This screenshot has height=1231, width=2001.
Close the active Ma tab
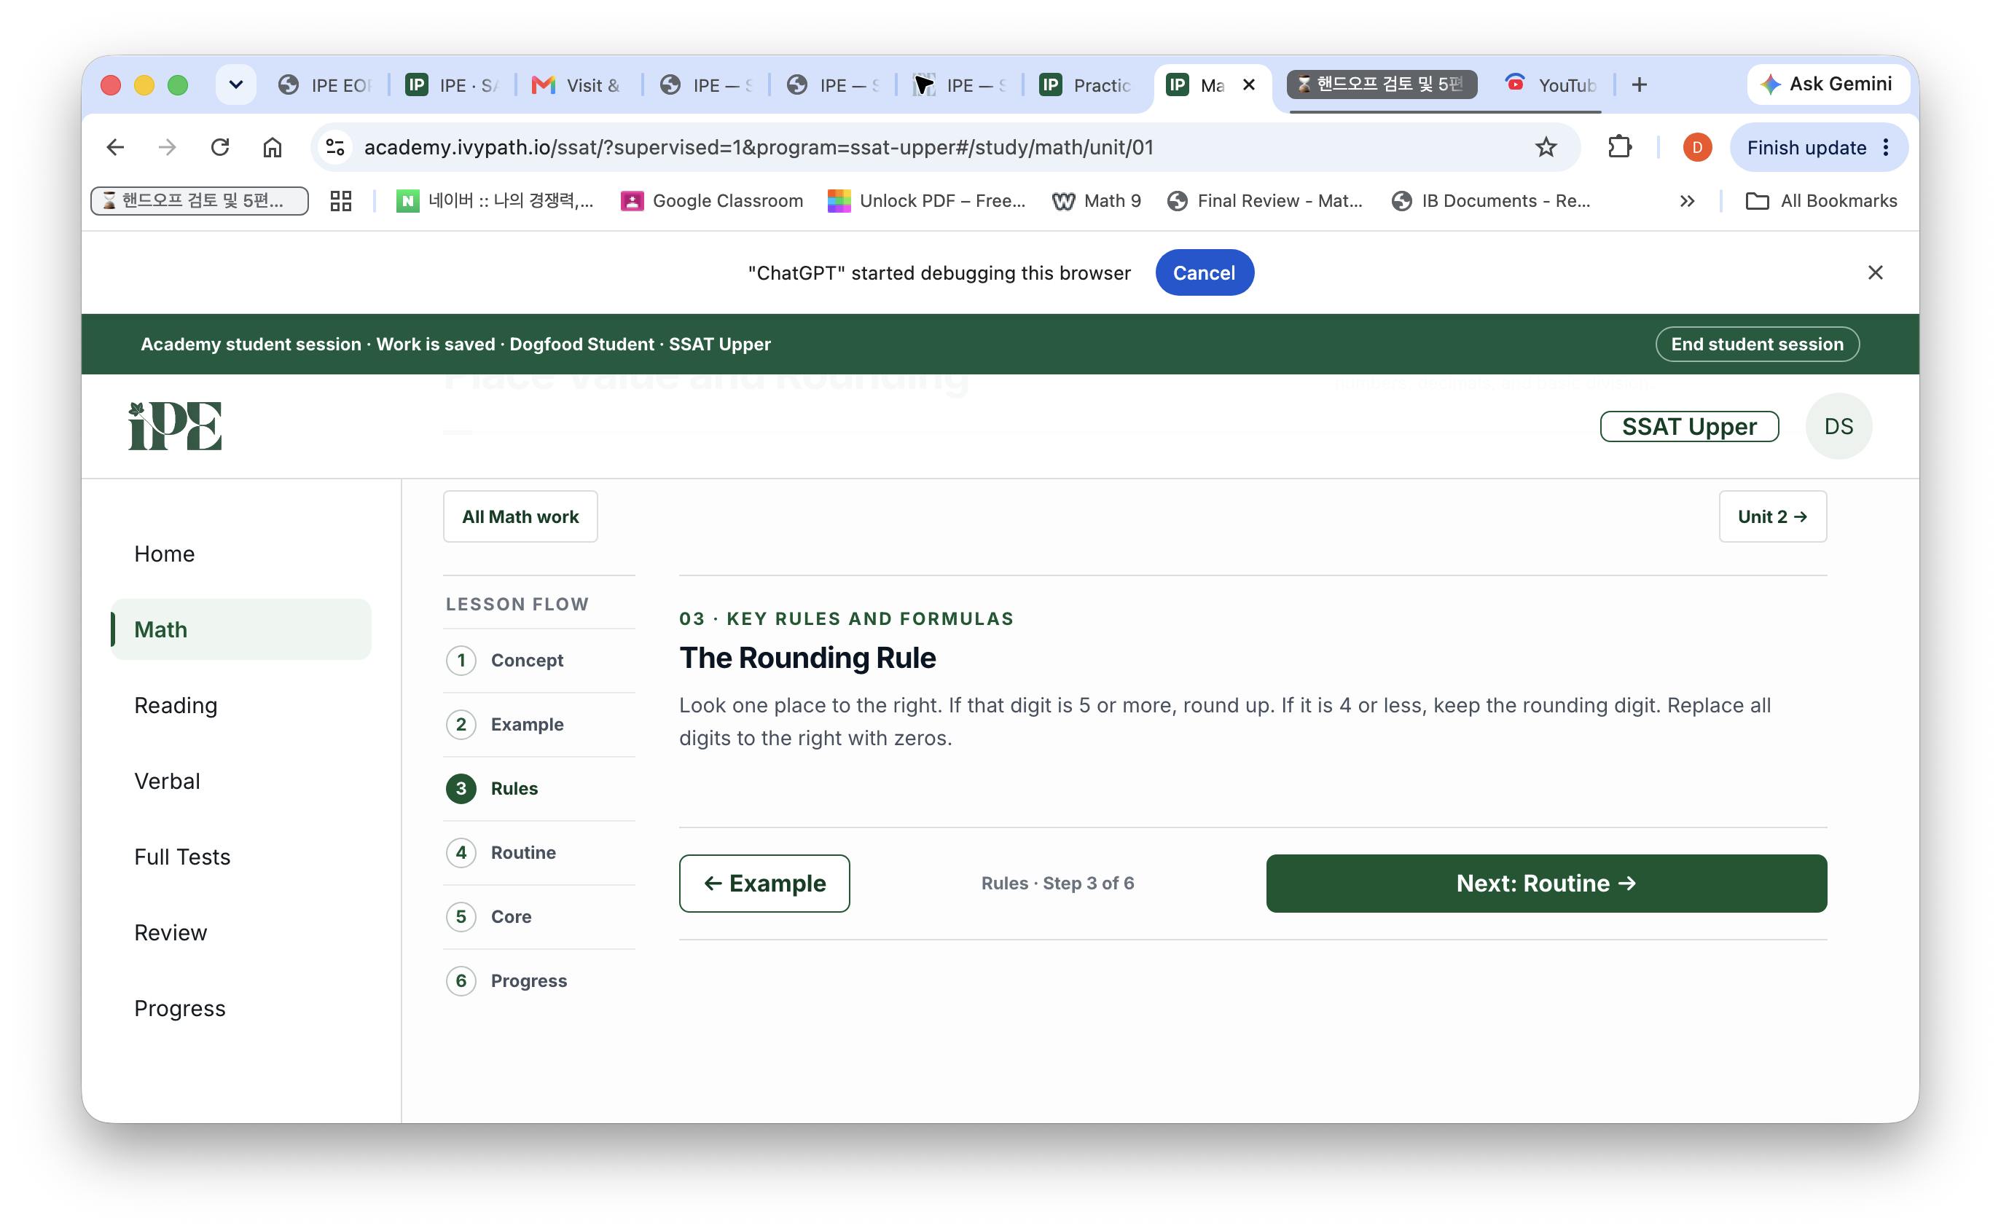1248,84
